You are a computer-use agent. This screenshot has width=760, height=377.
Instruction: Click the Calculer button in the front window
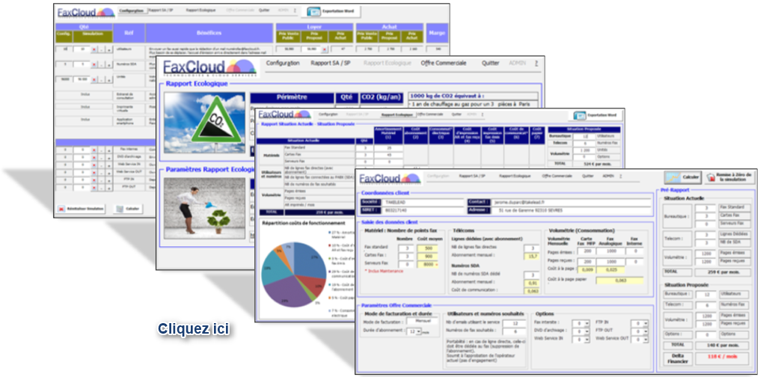[683, 178]
